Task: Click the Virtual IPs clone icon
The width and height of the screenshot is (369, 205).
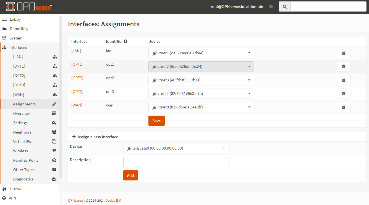Action: pyautogui.click(x=54, y=142)
